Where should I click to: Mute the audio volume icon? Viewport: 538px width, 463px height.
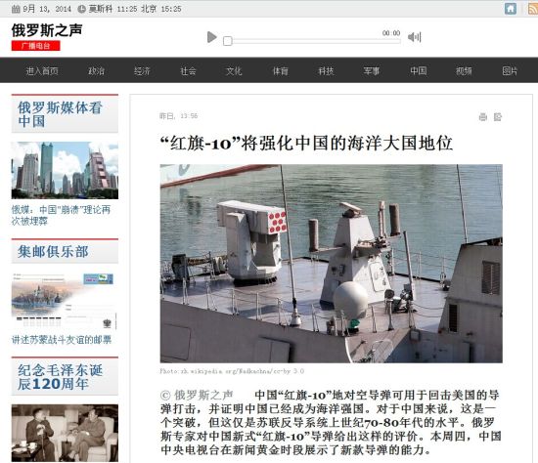pos(414,37)
